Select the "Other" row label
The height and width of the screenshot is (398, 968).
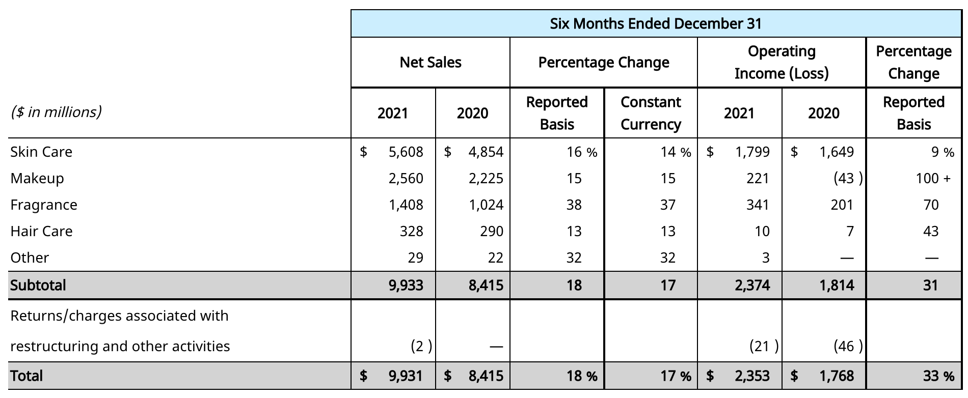(x=30, y=258)
